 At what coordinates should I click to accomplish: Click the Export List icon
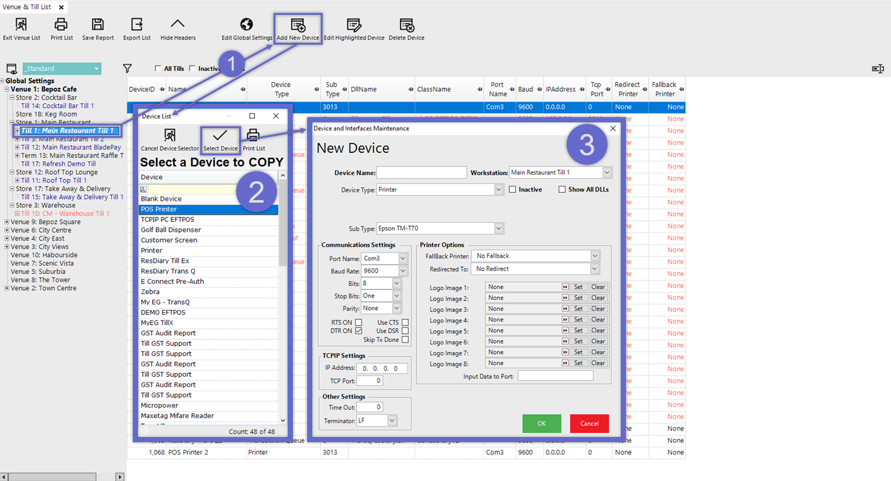(137, 26)
